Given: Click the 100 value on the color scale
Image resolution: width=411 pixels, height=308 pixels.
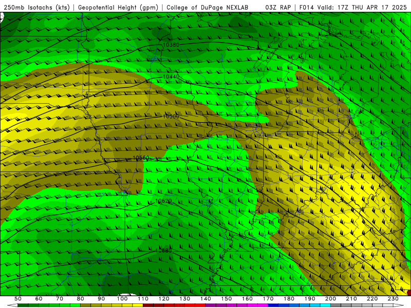Looking at the screenshot, I should coord(122,299).
